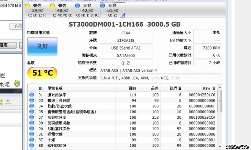251x150 pixels.
Task: Click the 6 次 power-on count field
Action: point(207,55)
